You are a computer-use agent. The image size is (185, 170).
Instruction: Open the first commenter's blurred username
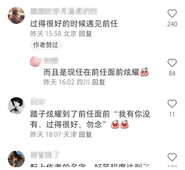64,11
